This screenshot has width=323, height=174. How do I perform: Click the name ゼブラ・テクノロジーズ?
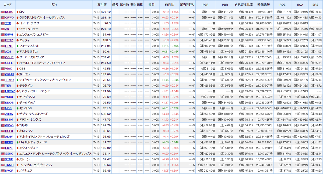pos(34,114)
